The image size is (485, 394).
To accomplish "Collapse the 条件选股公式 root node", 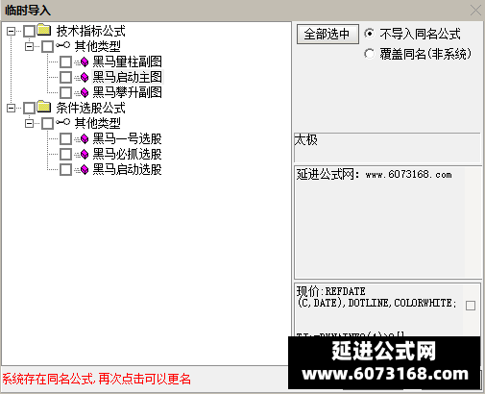I will [11, 108].
